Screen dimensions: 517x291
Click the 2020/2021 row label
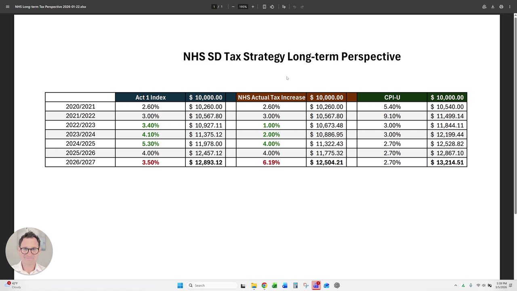click(80, 107)
